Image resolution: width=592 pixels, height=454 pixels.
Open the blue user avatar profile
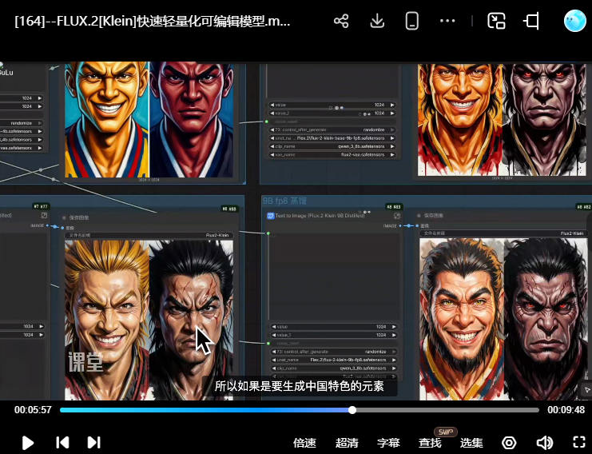(574, 22)
